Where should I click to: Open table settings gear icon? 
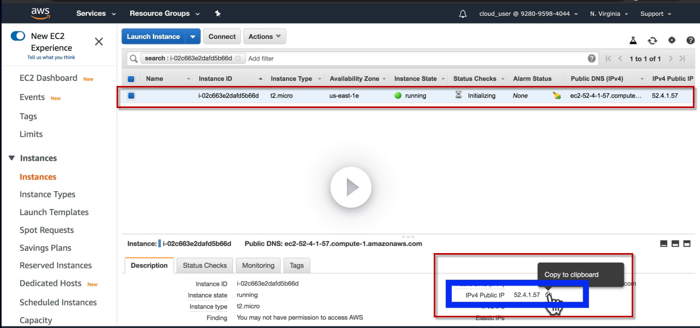point(672,40)
